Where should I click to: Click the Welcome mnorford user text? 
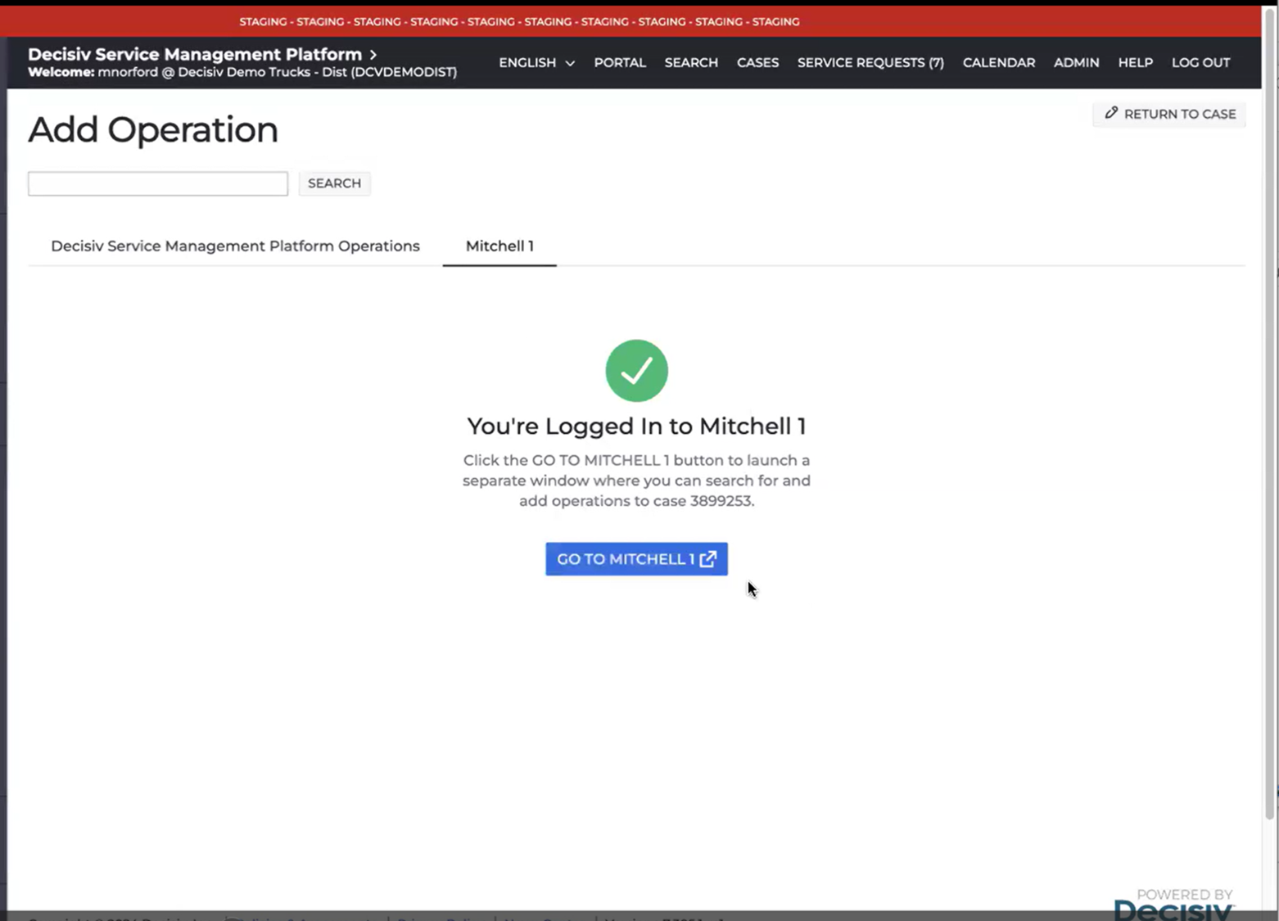pos(242,72)
